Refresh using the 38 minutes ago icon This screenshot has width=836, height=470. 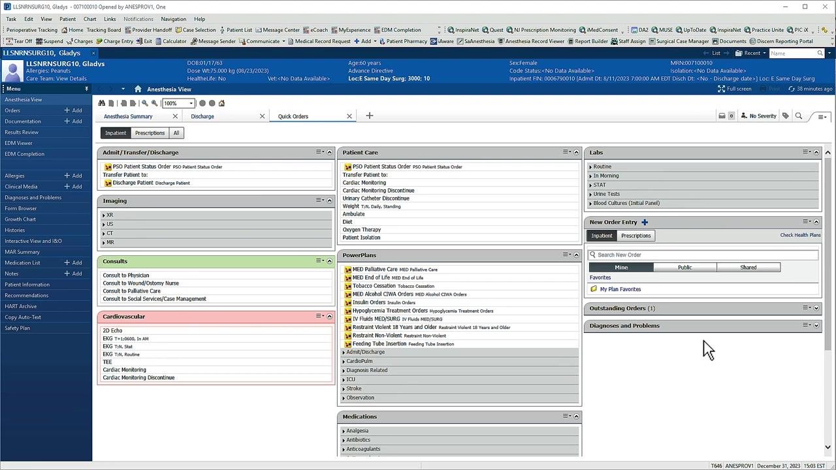(792, 89)
